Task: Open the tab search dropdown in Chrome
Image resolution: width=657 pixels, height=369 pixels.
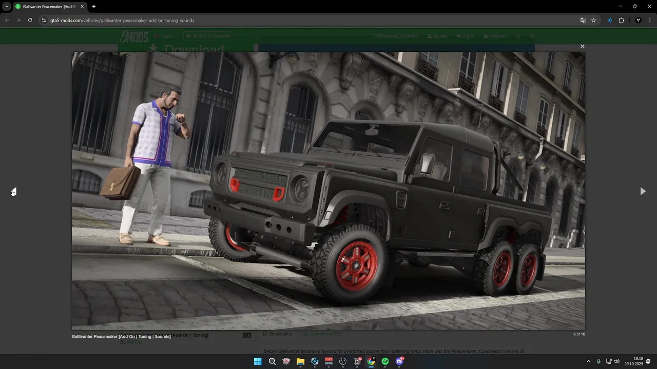Action: (x=7, y=7)
